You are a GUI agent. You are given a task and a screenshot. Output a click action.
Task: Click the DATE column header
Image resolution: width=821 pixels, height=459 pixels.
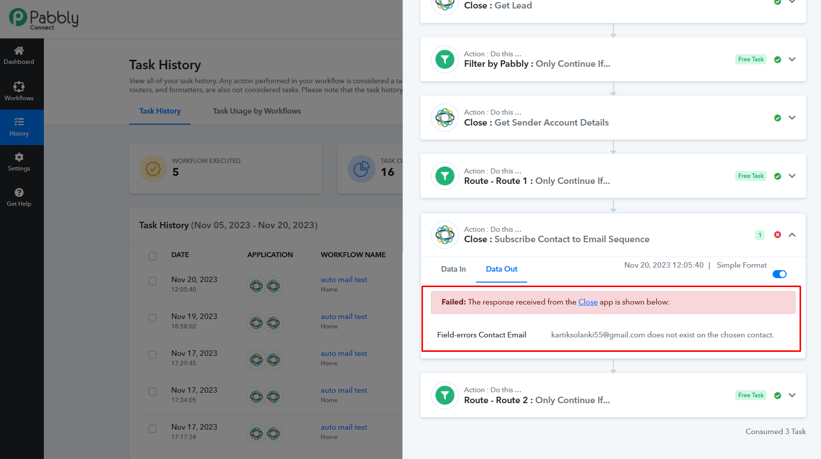[180, 255]
